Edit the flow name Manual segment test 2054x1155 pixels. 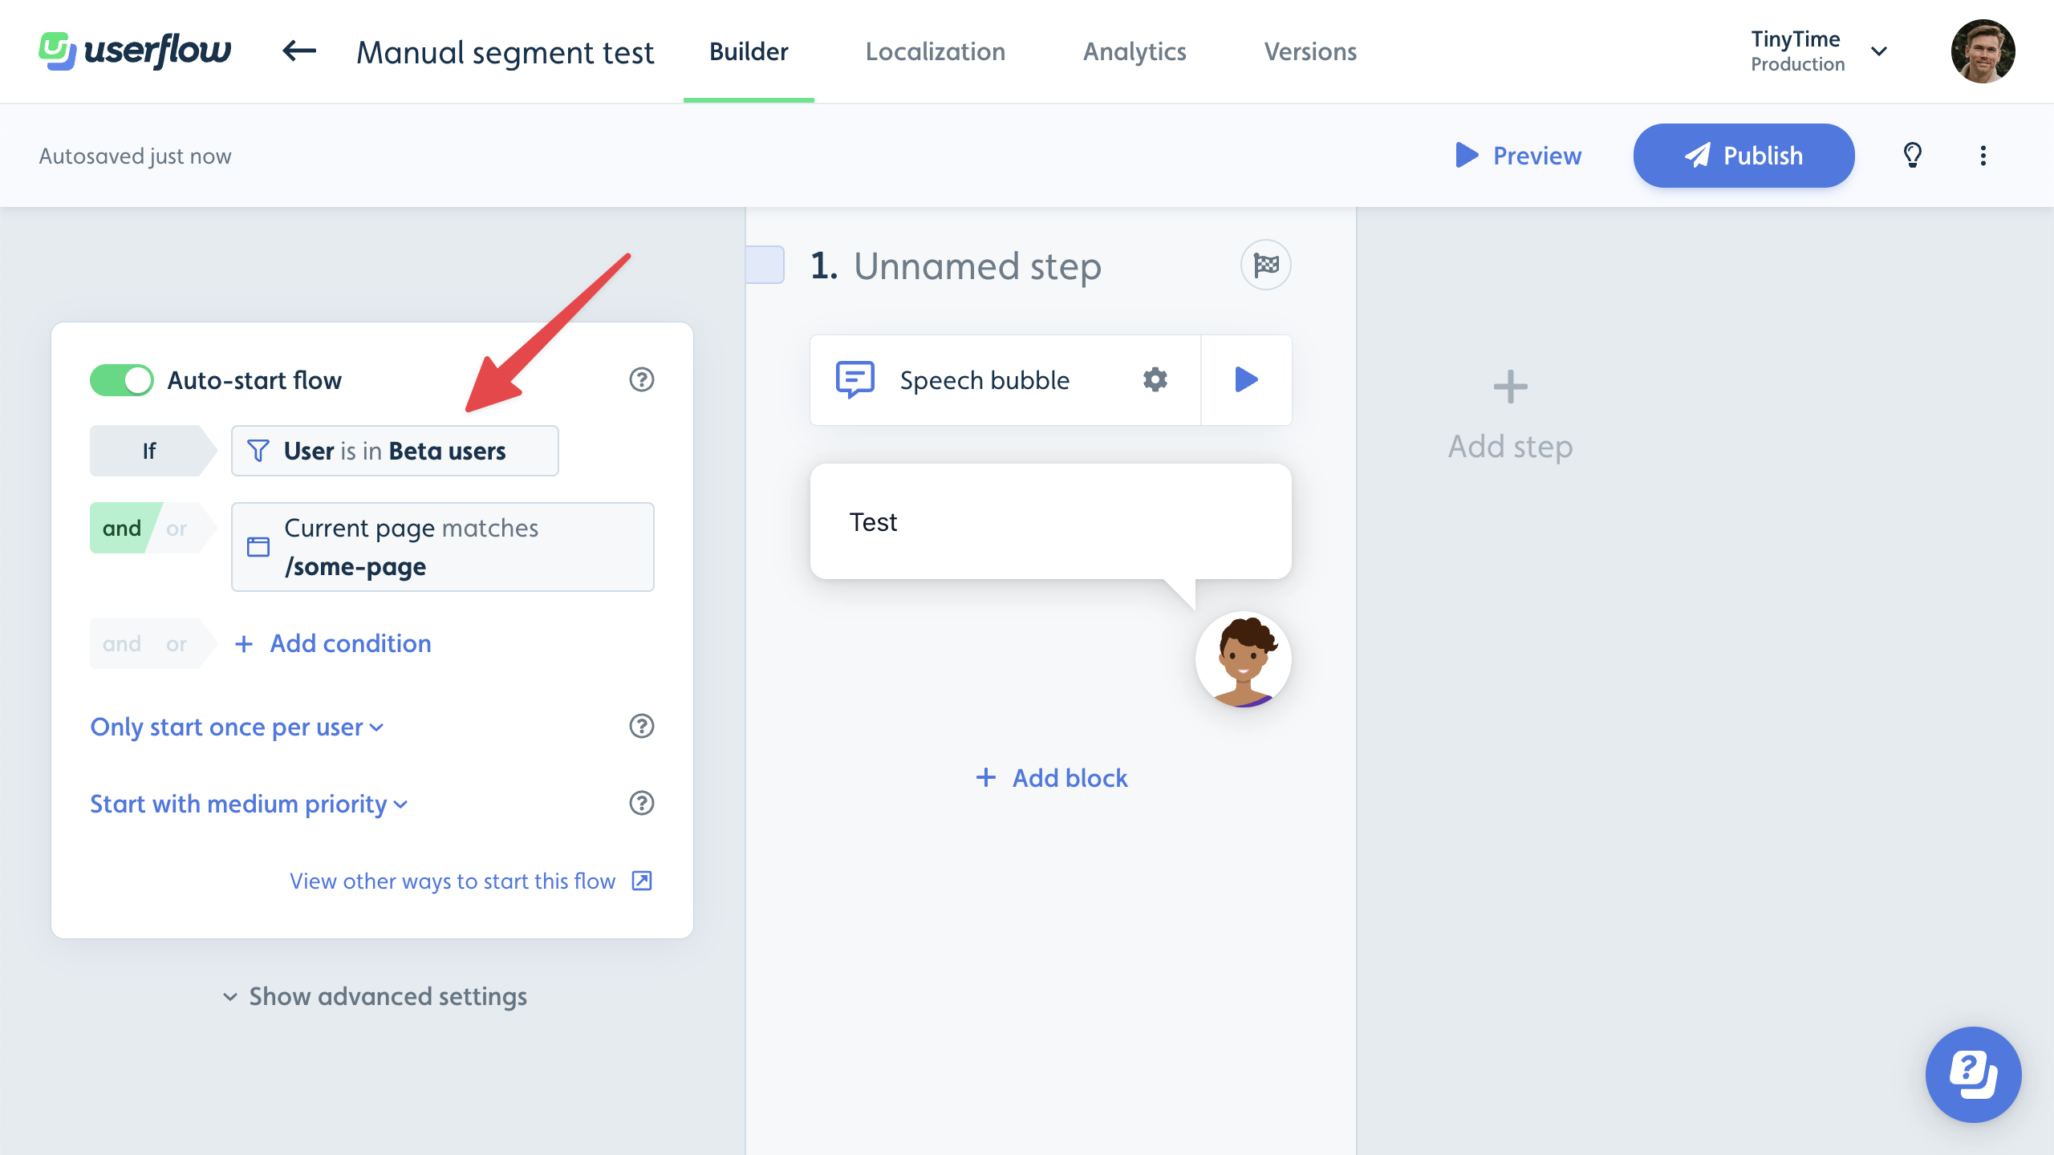505,52
